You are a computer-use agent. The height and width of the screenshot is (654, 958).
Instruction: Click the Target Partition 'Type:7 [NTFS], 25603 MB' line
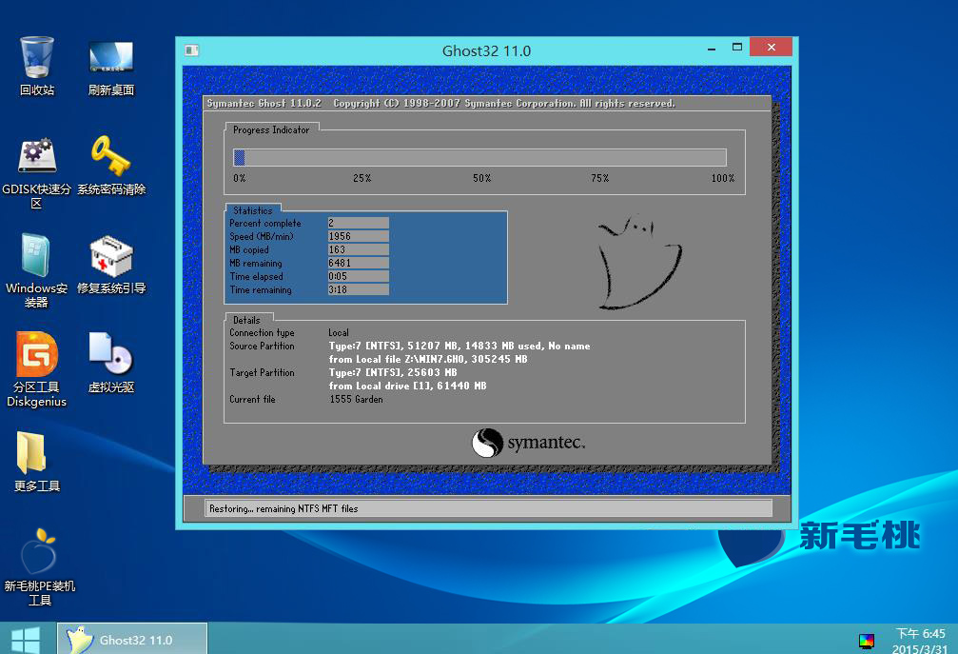click(393, 373)
